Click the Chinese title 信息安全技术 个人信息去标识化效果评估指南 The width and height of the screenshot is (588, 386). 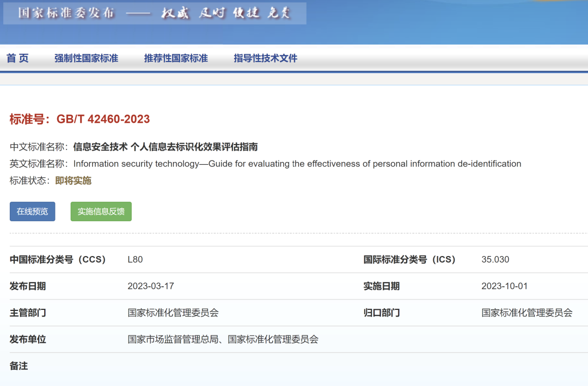(x=166, y=147)
